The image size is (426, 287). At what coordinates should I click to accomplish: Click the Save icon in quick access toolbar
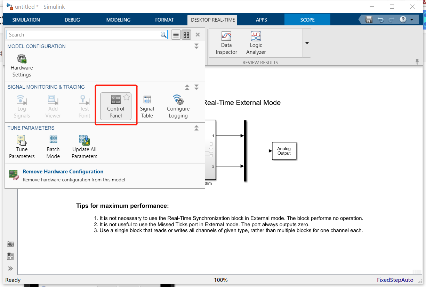point(369,19)
